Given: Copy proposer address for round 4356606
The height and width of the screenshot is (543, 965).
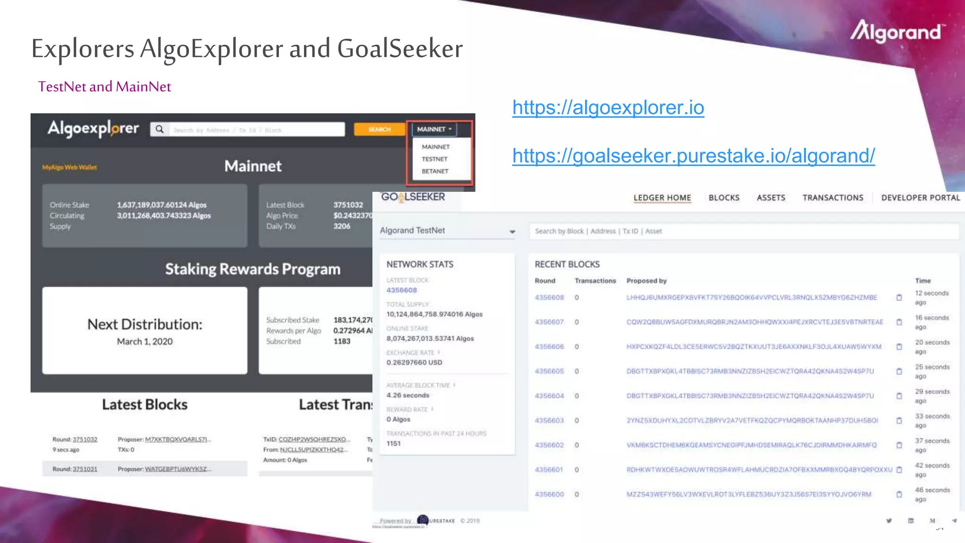Looking at the screenshot, I should pyautogui.click(x=899, y=346).
